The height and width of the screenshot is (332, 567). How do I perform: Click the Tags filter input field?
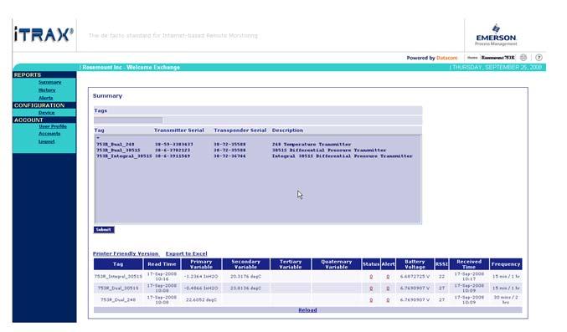tap(128, 120)
